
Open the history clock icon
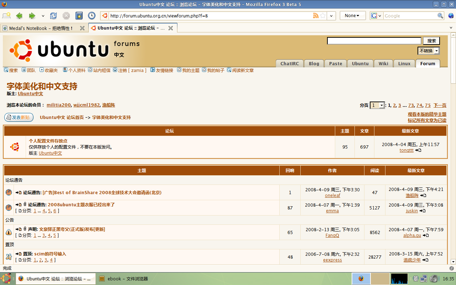click(x=92, y=16)
